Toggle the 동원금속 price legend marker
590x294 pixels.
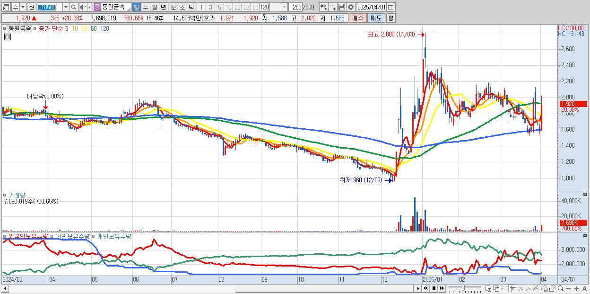pyautogui.click(x=5, y=28)
